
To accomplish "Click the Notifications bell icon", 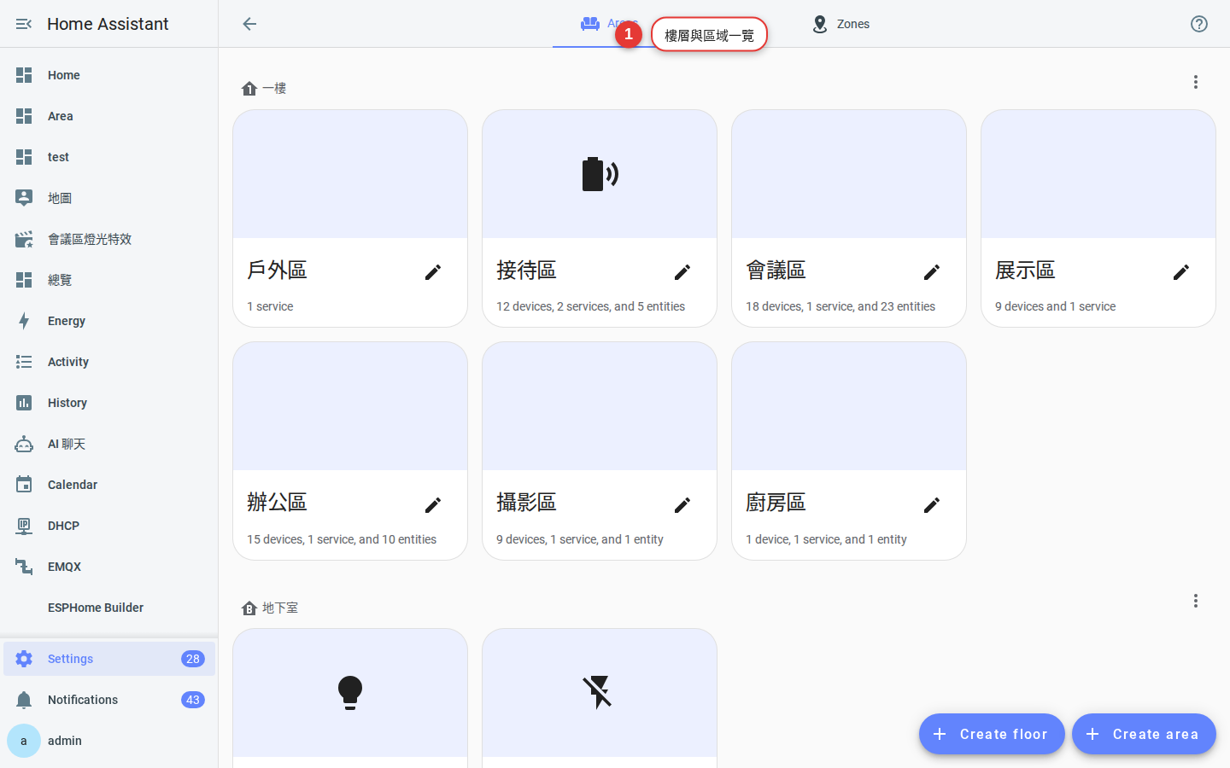I will 24,700.
